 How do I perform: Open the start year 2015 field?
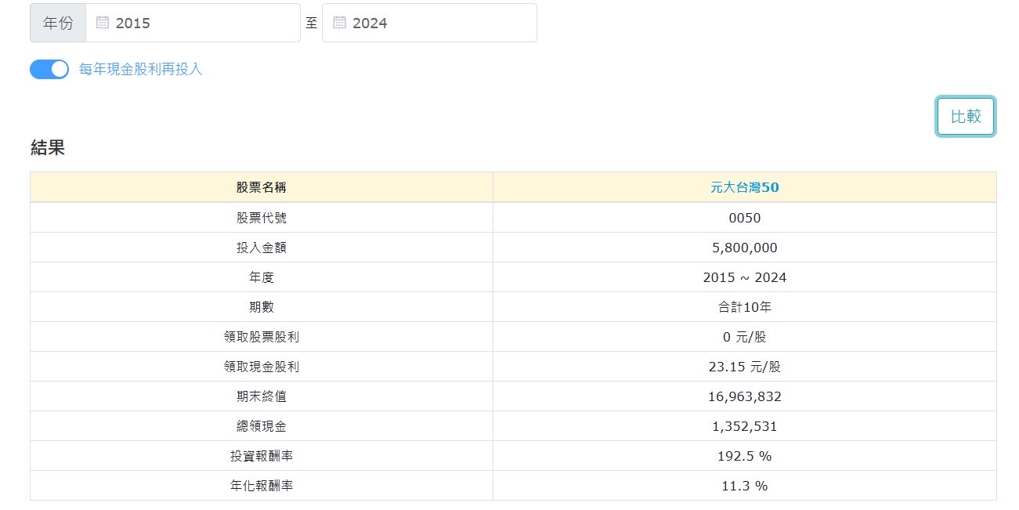click(x=193, y=23)
